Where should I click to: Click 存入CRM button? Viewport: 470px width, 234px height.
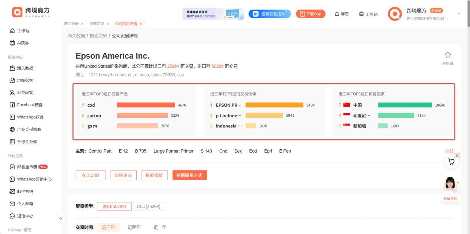click(x=91, y=175)
